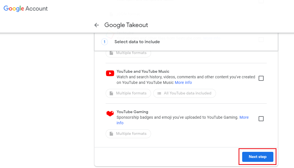Viewport: 294px width, 168px height.
Task: Go back using the left arrow
Action: pos(97,25)
